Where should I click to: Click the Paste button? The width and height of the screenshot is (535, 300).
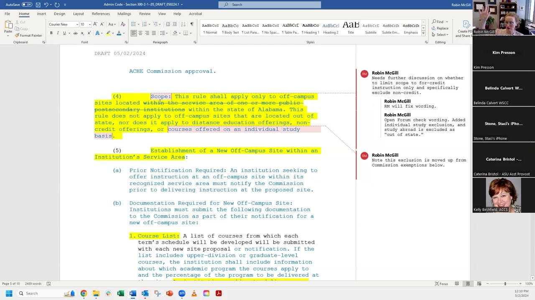(8, 27)
